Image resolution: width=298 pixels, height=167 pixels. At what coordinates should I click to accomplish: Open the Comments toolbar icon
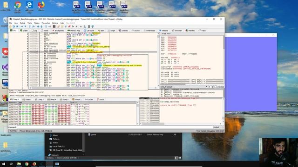tap(62, 26)
